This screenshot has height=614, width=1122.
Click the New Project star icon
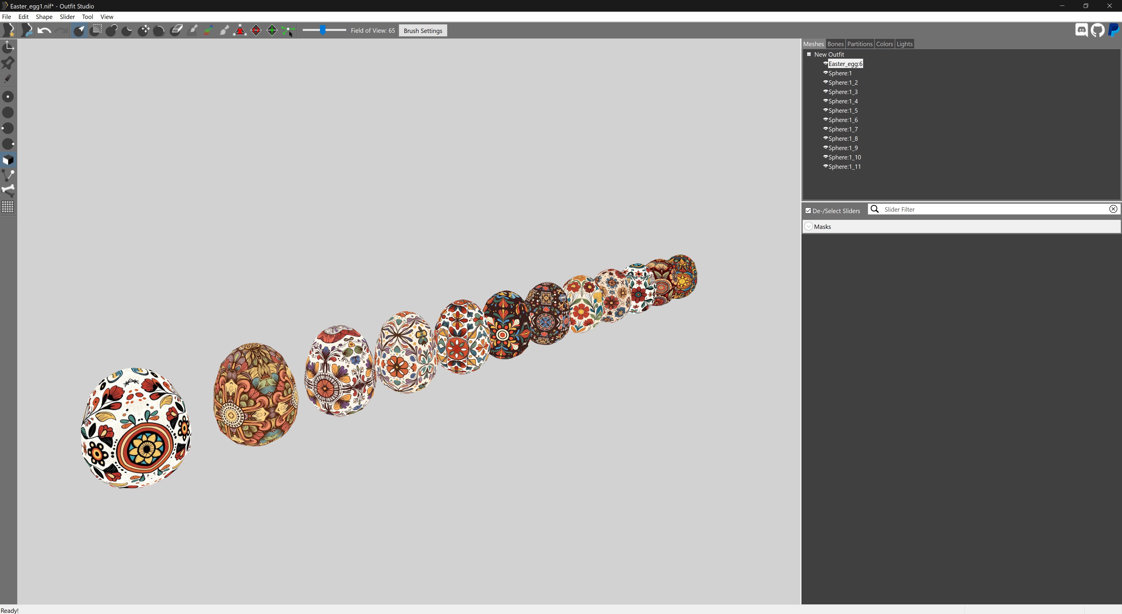point(8,30)
